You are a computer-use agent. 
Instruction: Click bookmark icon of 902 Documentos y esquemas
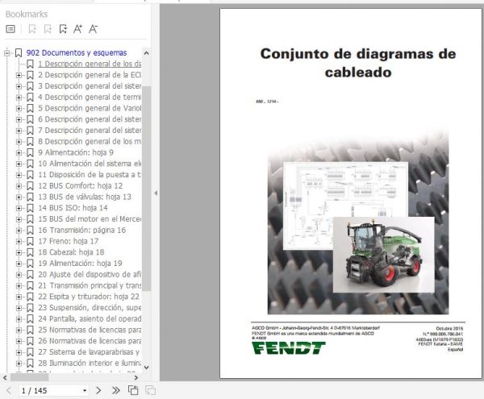tap(19, 52)
